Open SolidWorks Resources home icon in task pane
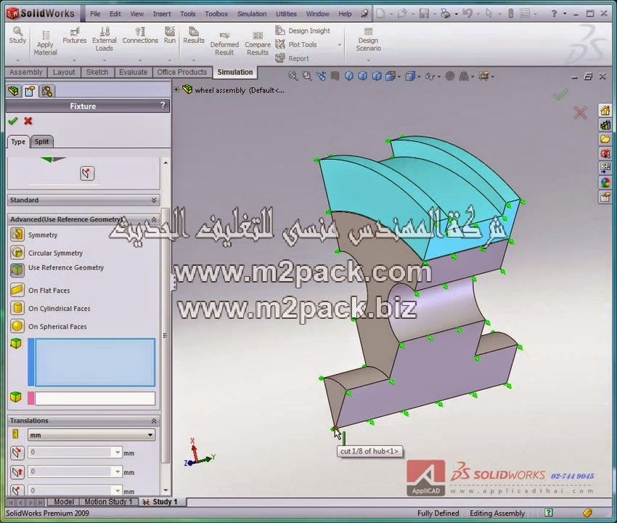This screenshot has height=523, width=617. 605,111
